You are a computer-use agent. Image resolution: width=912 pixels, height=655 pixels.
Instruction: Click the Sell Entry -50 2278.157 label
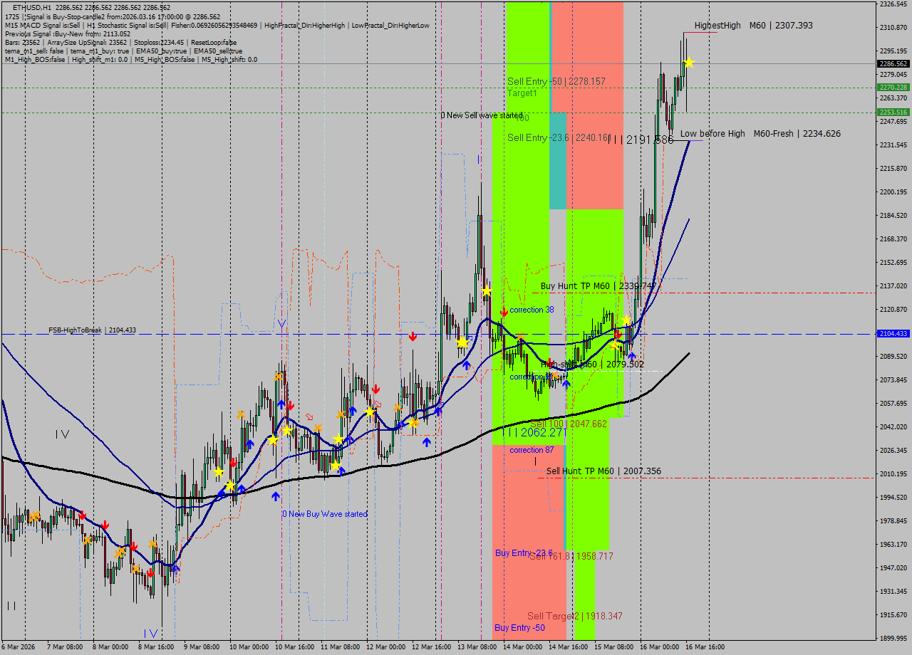tap(556, 82)
